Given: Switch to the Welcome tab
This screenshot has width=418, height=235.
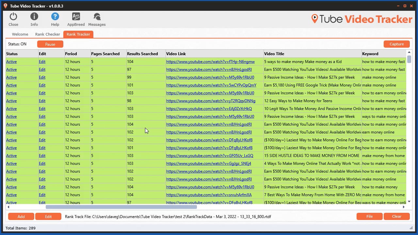Looking at the screenshot, I should pyautogui.click(x=20, y=34).
